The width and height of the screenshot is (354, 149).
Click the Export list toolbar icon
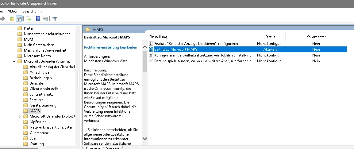[29, 19]
